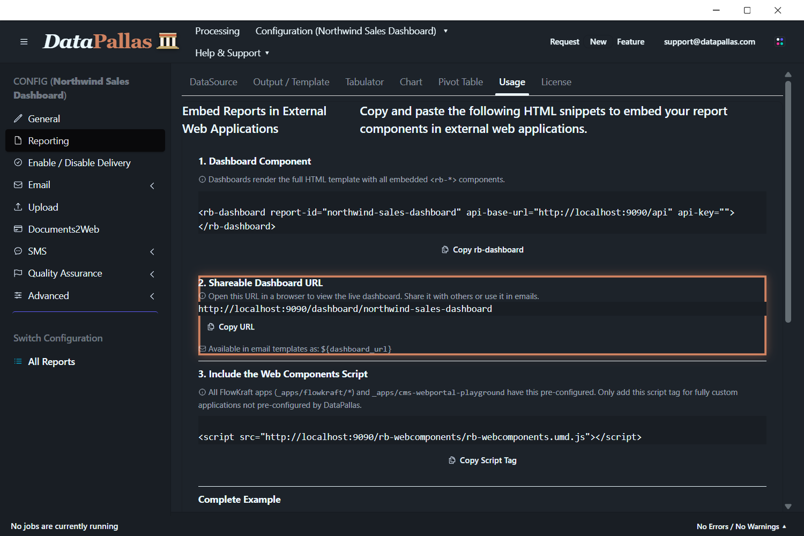Click the copy icon beside Copy URL

click(x=211, y=327)
